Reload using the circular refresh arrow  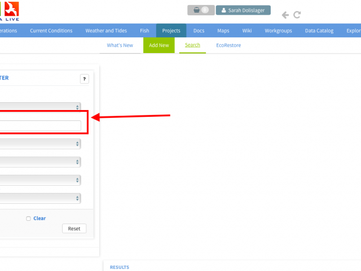[297, 15]
